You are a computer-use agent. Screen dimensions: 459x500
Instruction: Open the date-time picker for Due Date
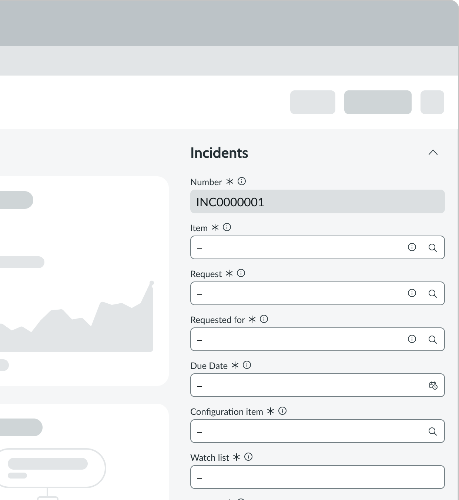pos(433,385)
